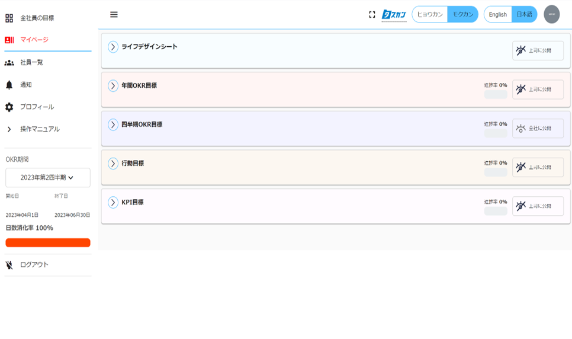Click ログアウト to sign out

34,265
